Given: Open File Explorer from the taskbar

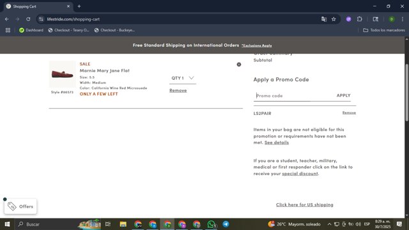Looking at the screenshot, I should tap(123, 224).
